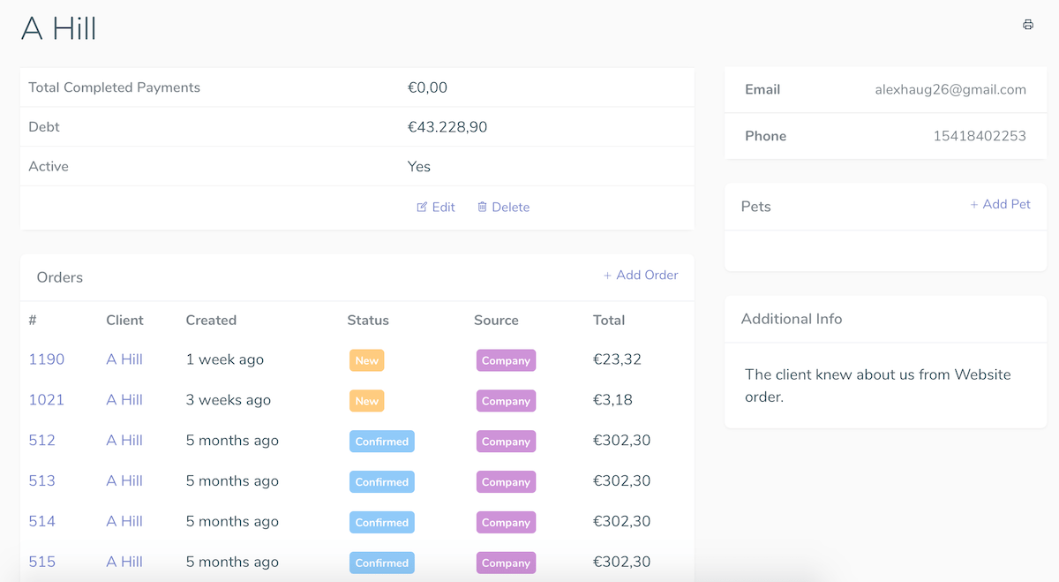The width and height of the screenshot is (1059, 582).
Task: Click the Delete trash icon
Action: point(482,207)
